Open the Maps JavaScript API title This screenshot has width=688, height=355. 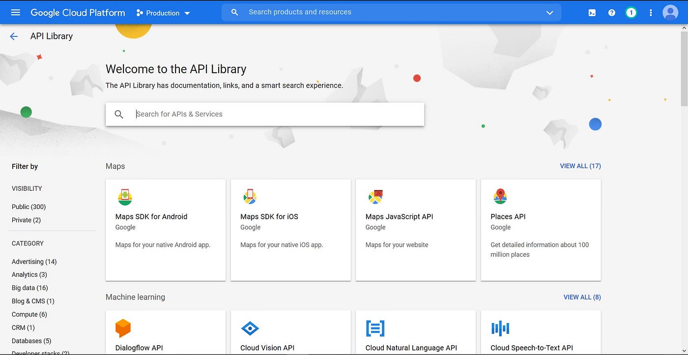click(400, 217)
